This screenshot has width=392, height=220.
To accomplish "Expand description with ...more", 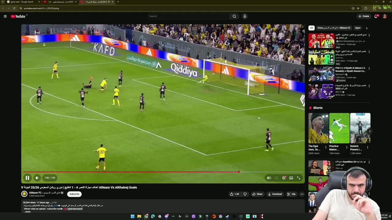I will point(27,212).
